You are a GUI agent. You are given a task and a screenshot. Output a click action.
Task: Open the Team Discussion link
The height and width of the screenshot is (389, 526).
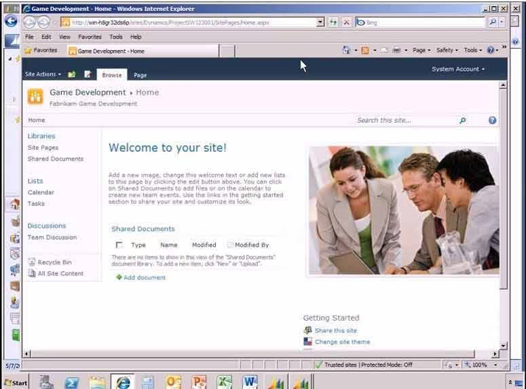(52, 237)
